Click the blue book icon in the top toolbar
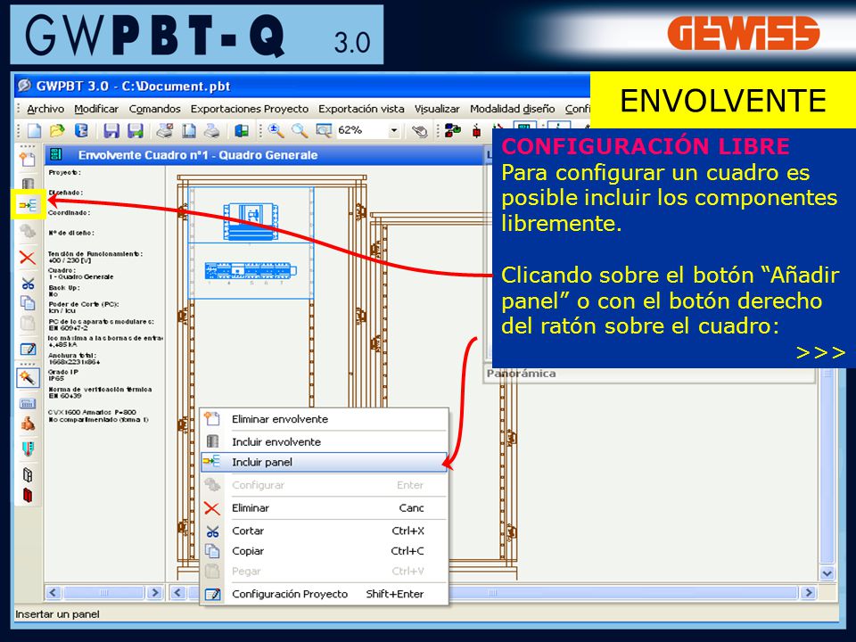This screenshot has height=642, width=856. (81, 131)
